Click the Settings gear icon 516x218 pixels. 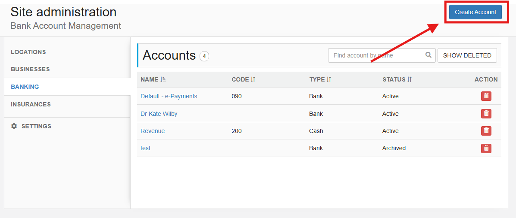(14, 126)
